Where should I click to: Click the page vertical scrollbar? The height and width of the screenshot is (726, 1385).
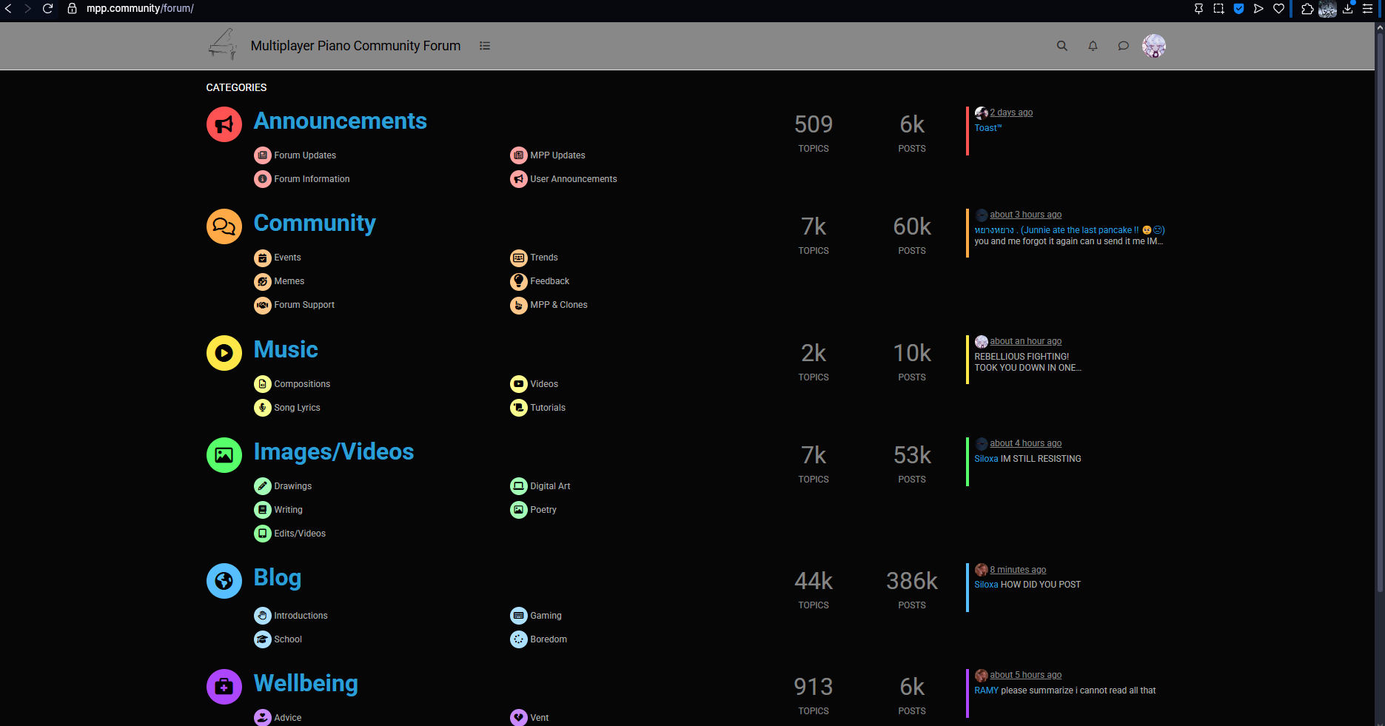(1379, 296)
